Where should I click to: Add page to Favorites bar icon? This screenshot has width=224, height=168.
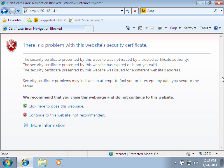tap(29, 20)
